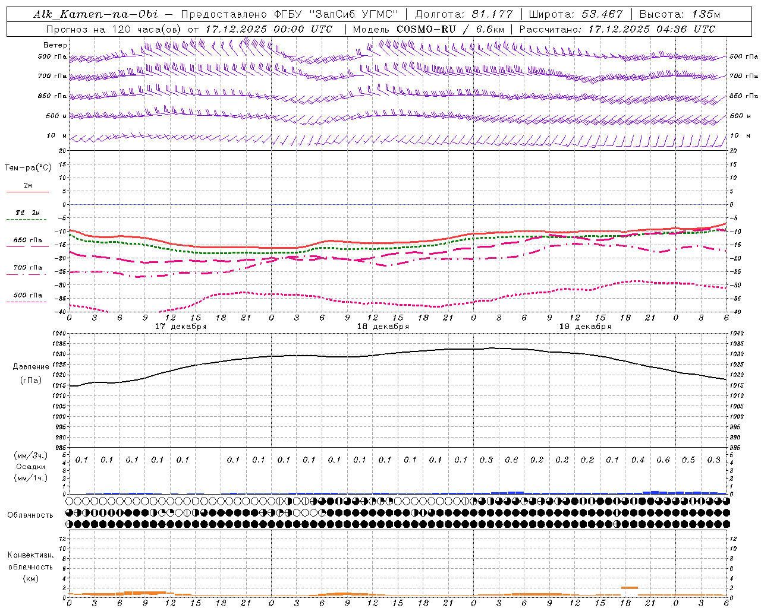Click the 18 декабря date label
761x608 pixels.
point(383,327)
